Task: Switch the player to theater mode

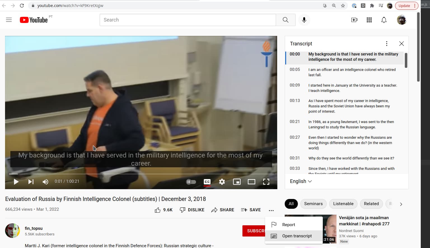Action: tap(251, 182)
